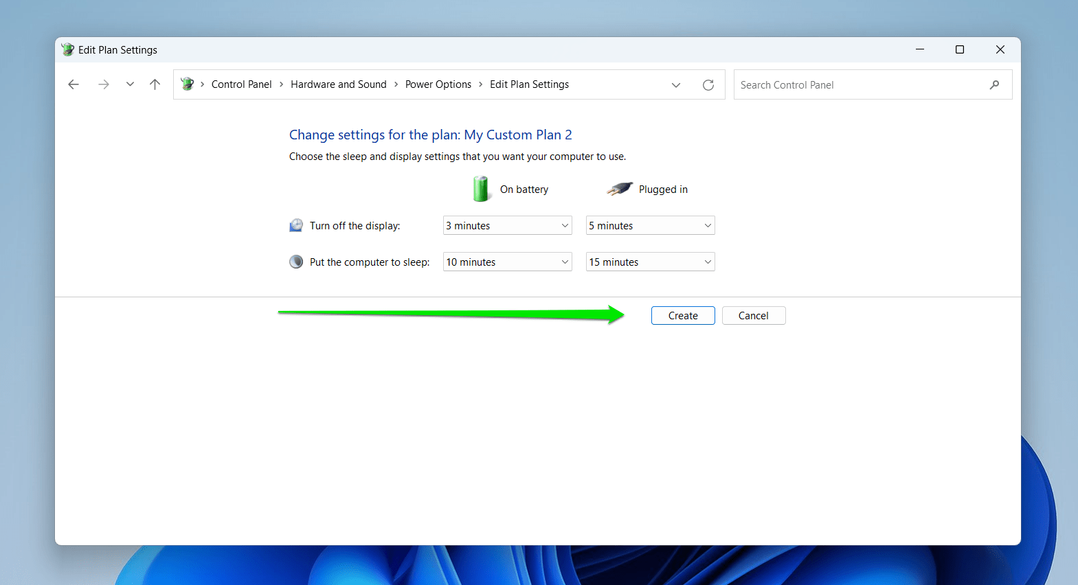The height and width of the screenshot is (585, 1078).
Task: Open the recent locations chevron
Action: (x=130, y=84)
